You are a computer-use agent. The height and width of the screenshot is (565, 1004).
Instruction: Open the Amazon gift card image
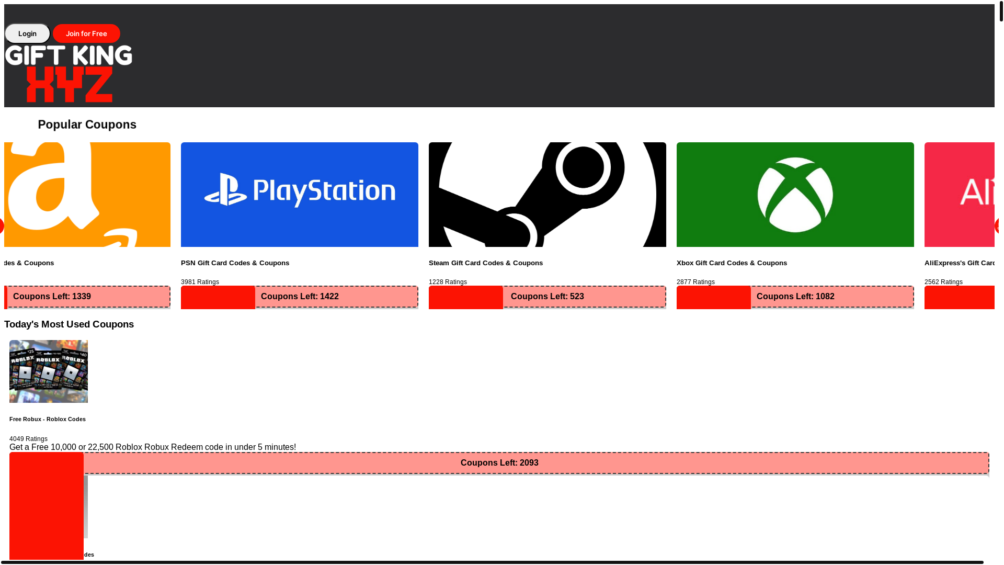[87, 195]
